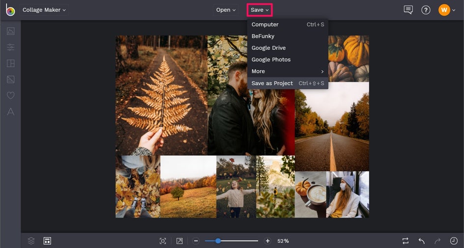Open the Patterns sidebar icon
Screen dimensions: 464x248
coord(11,79)
